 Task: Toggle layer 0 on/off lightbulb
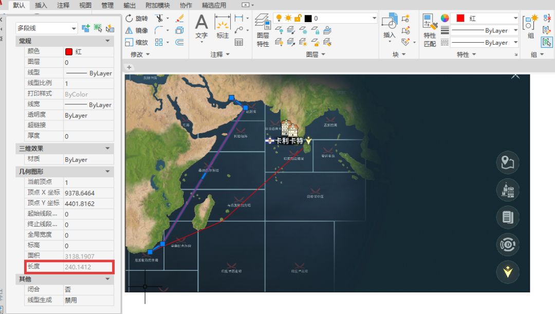point(279,18)
